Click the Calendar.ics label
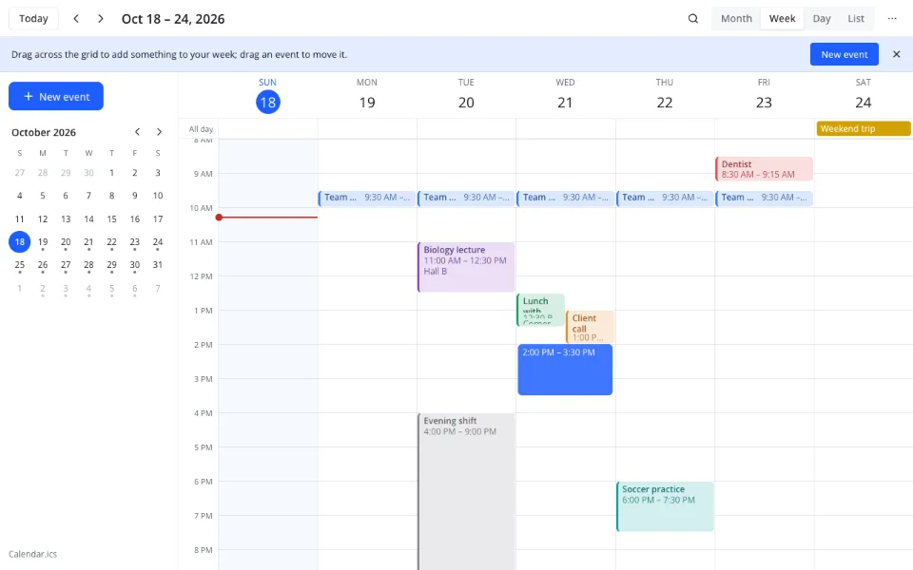Screen dimensions: 913x570 [x=32, y=554]
